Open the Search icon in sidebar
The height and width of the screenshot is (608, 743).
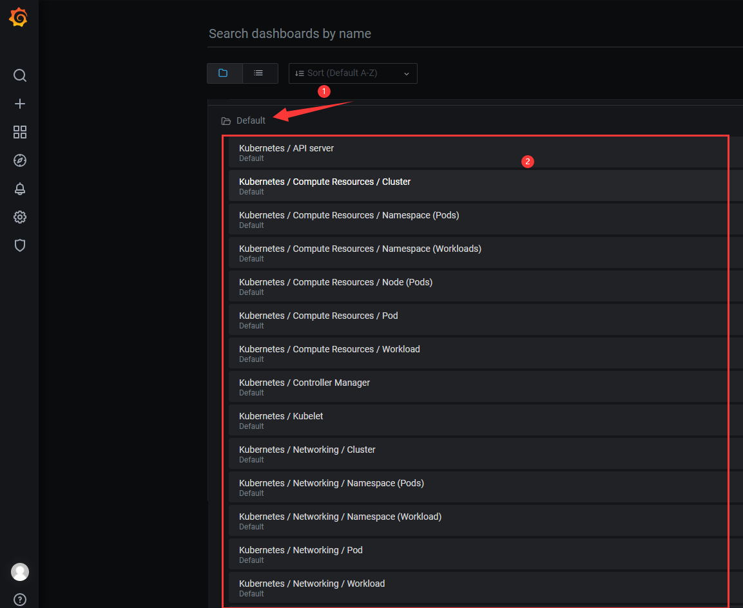(x=20, y=75)
